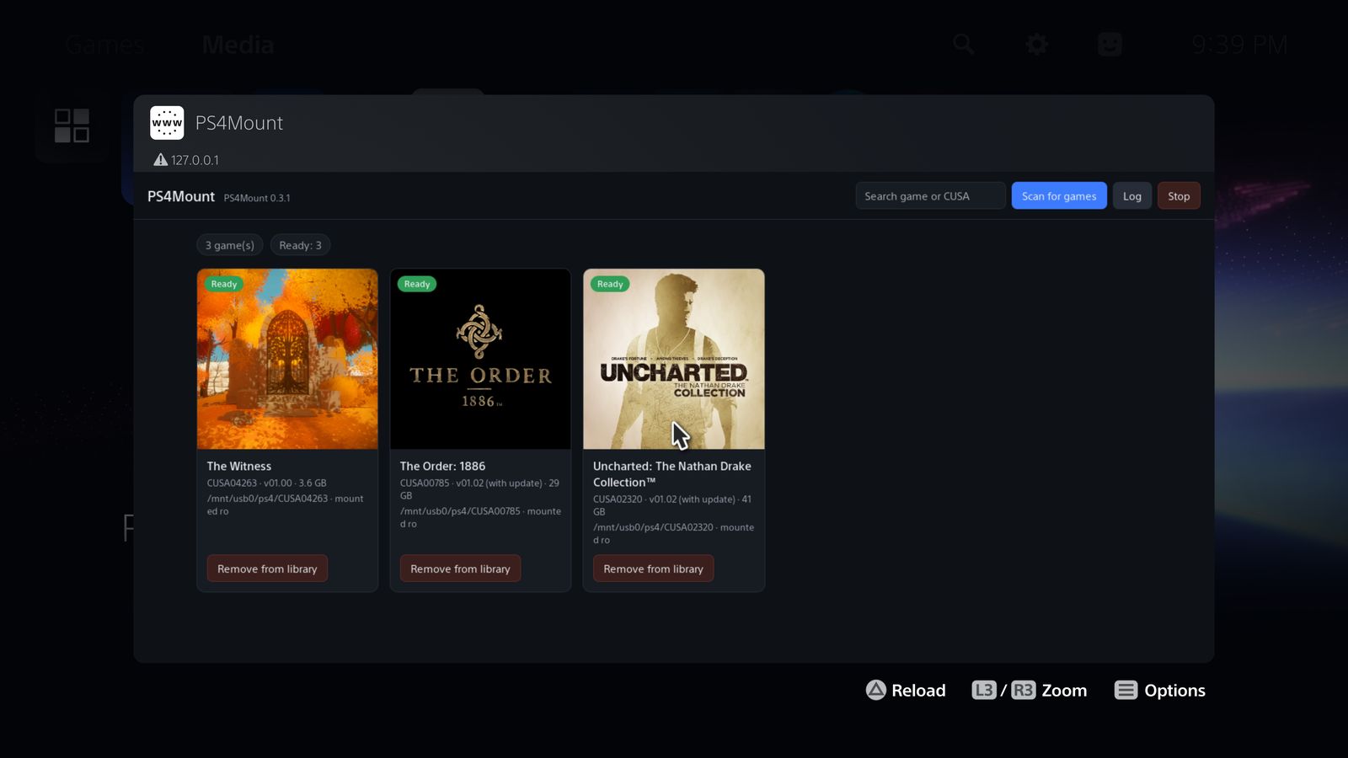The height and width of the screenshot is (758, 1348).
Task: Click the '3 game(s)' count pill
Action: (x=230, y=245)
